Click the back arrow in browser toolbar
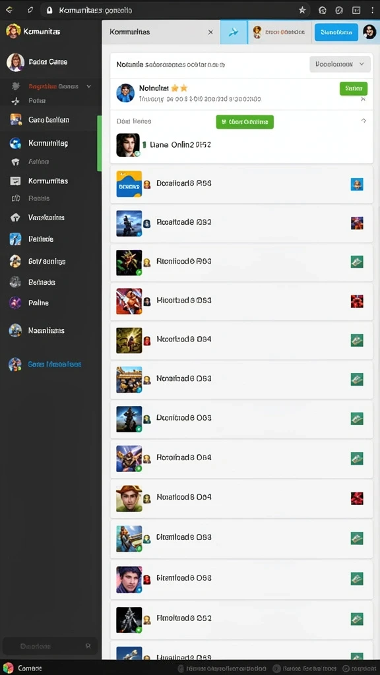 9,9
